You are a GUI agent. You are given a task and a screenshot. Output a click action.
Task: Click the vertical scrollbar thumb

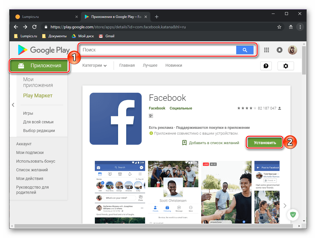coord(304,60)
